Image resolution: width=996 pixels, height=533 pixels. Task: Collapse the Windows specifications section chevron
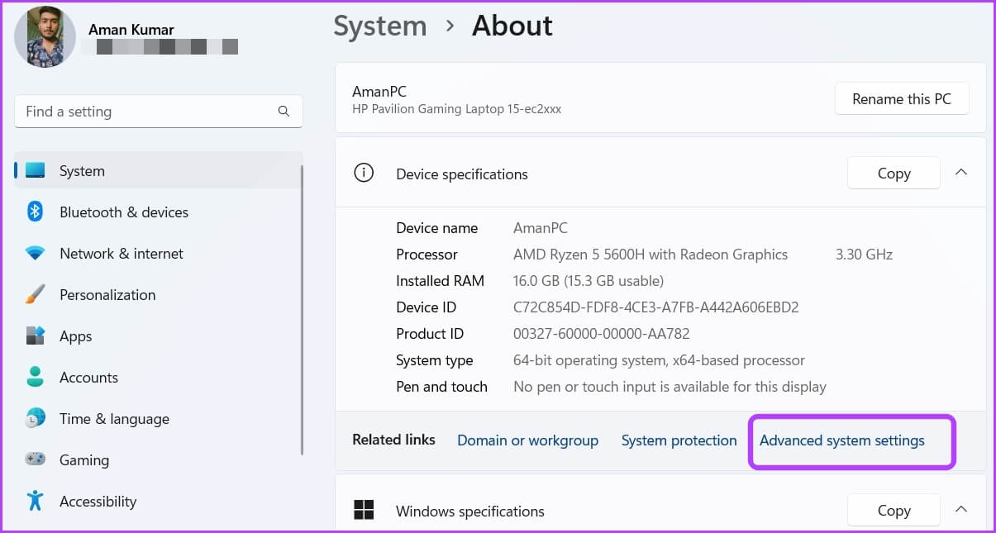960,510
